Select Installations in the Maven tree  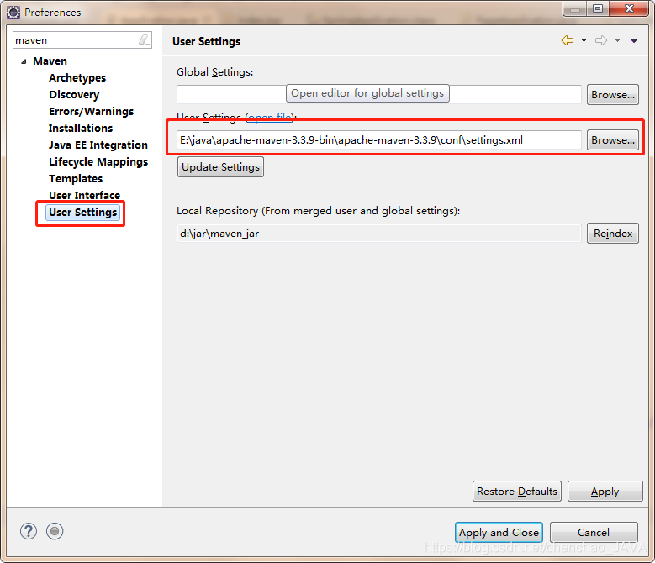81,128
